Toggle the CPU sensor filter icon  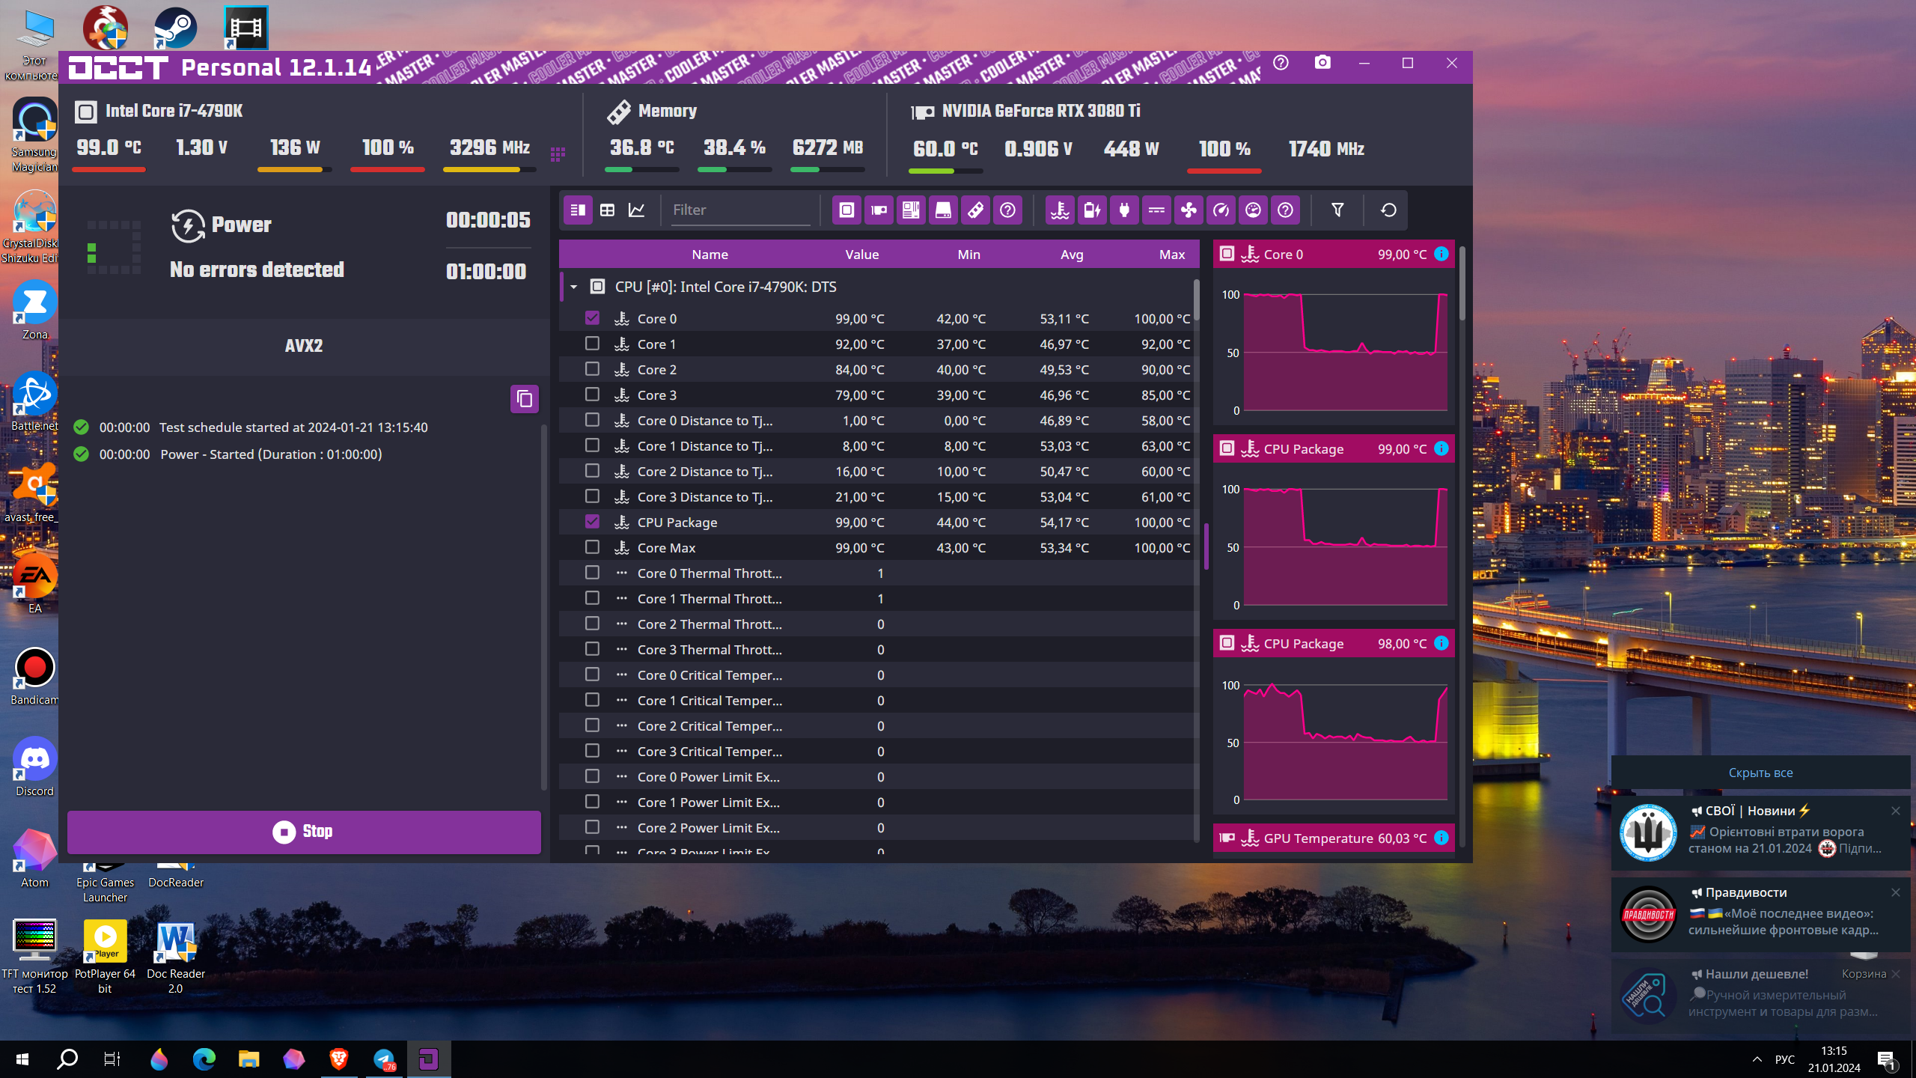tap(846, 210)
